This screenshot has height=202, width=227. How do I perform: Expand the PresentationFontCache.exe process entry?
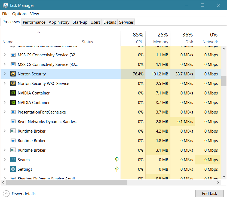4,112
